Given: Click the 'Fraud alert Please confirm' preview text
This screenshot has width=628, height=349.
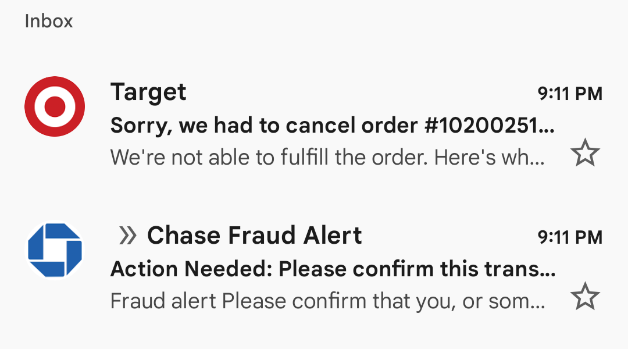Looking at the screenshot, I should 327,301.
